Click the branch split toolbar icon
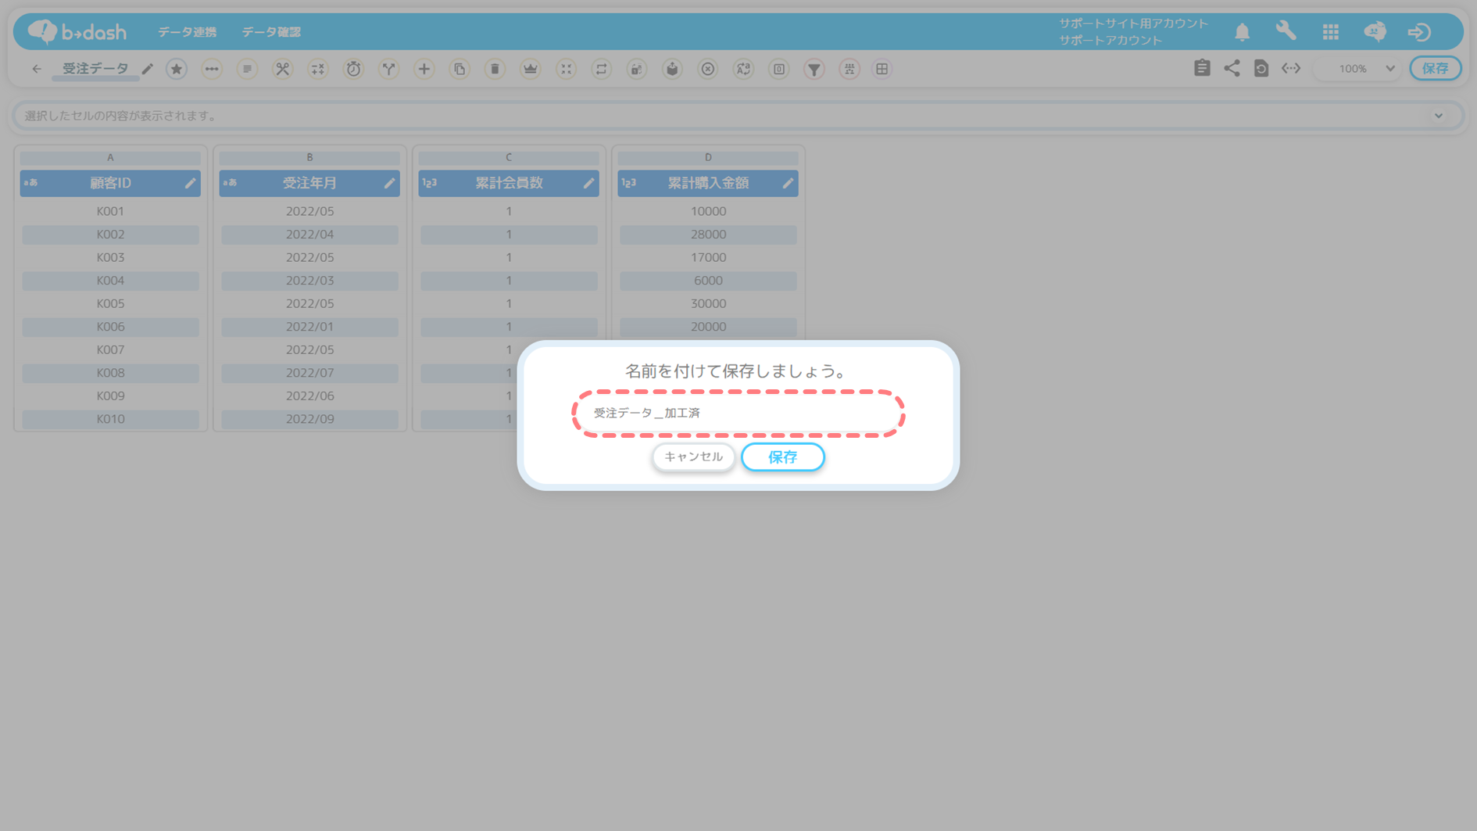Image resolution: width=1477 pixels, height=831 pixels. 388,69
